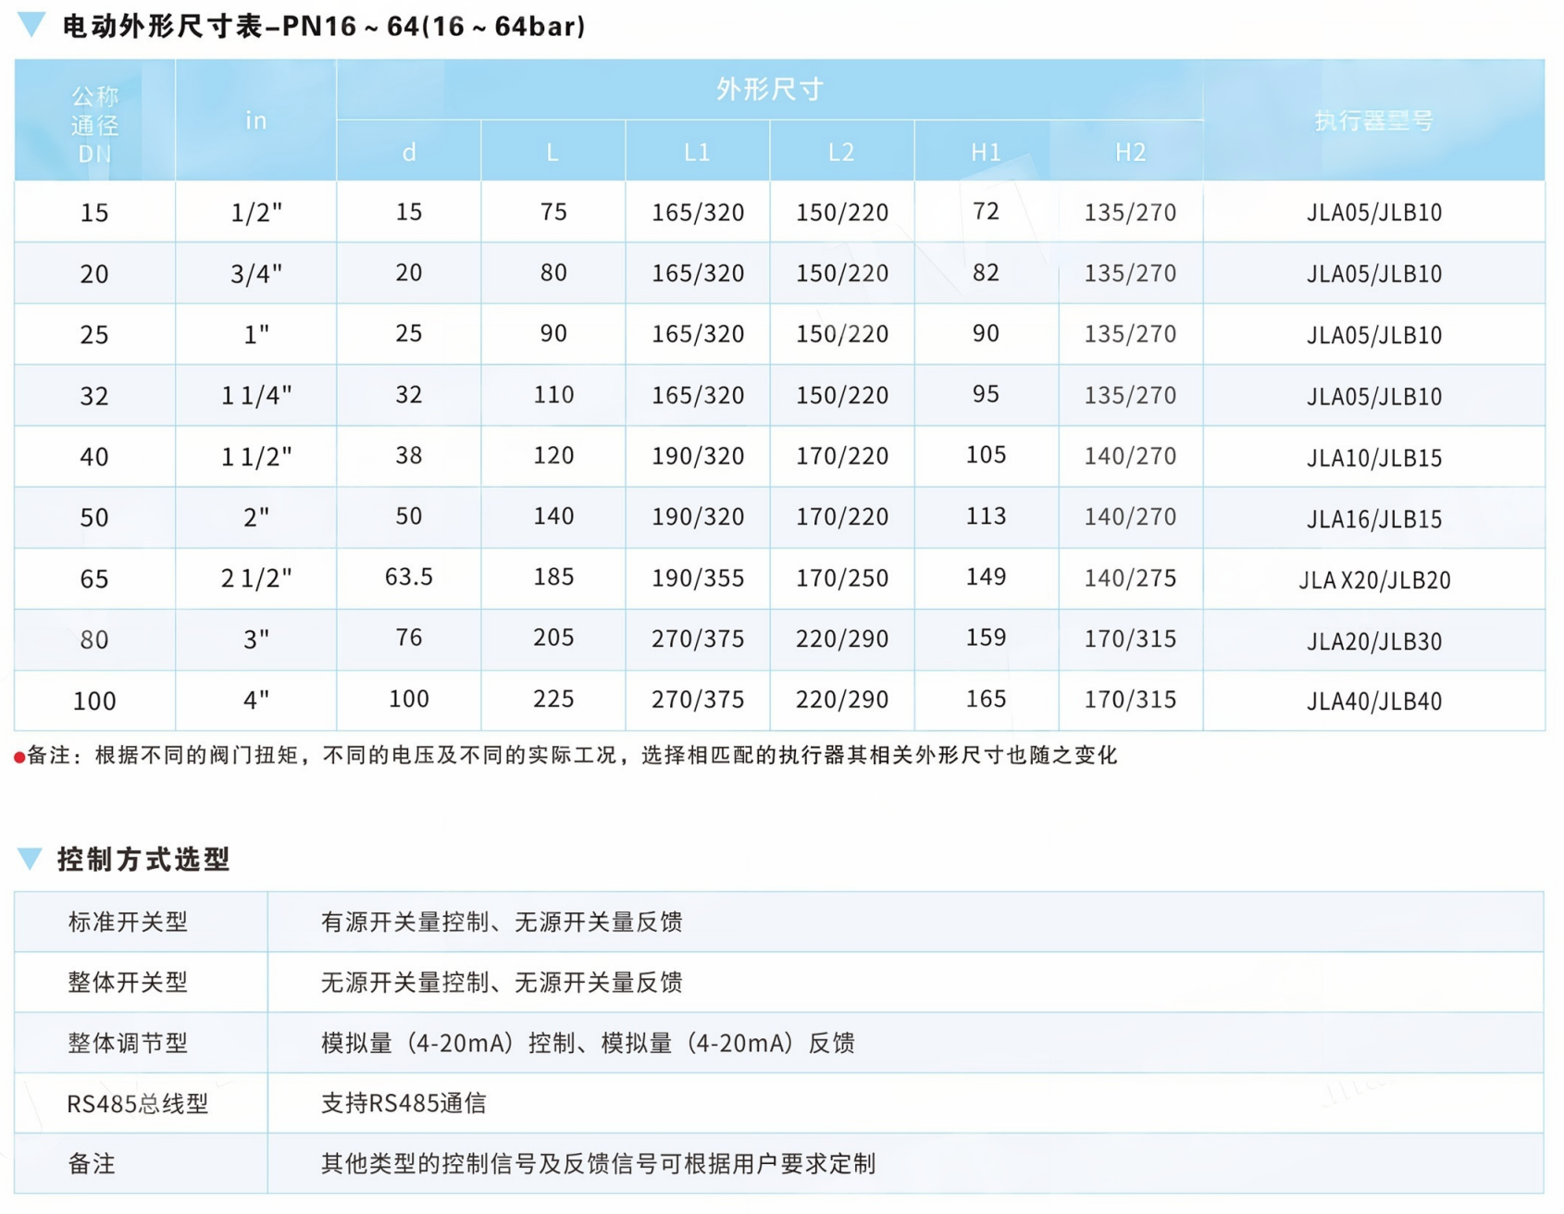Click the 'L1' column header
The image size is (1564, 1214).
tap(698, 152)
